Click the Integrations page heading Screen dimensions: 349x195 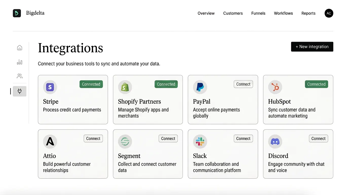pos(71,48)
